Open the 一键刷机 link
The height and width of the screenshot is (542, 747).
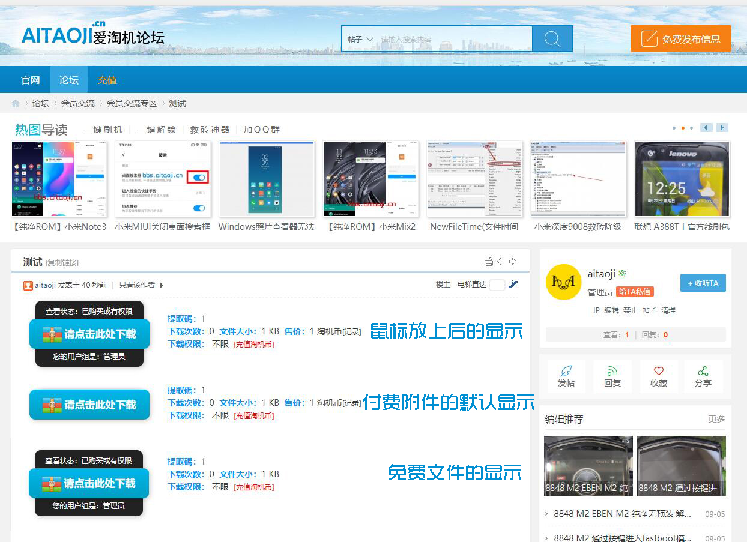point(103,130)
